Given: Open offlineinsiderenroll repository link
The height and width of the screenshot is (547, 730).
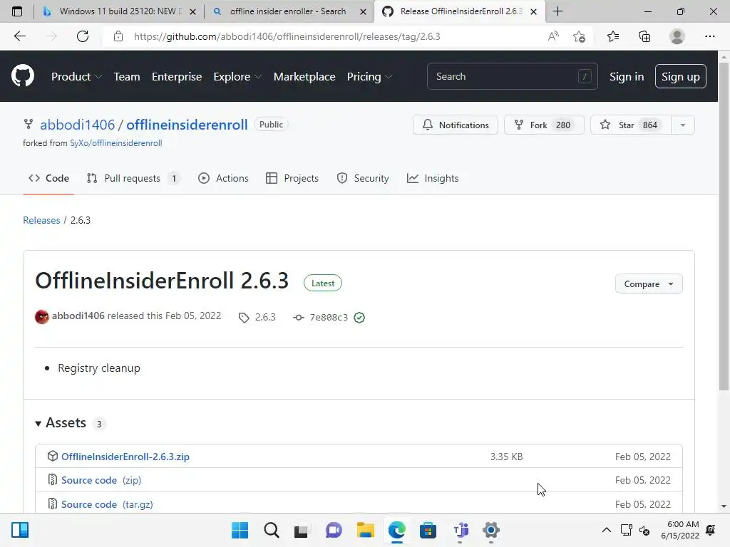Looking at the screenshot, I should pos(187,125).
